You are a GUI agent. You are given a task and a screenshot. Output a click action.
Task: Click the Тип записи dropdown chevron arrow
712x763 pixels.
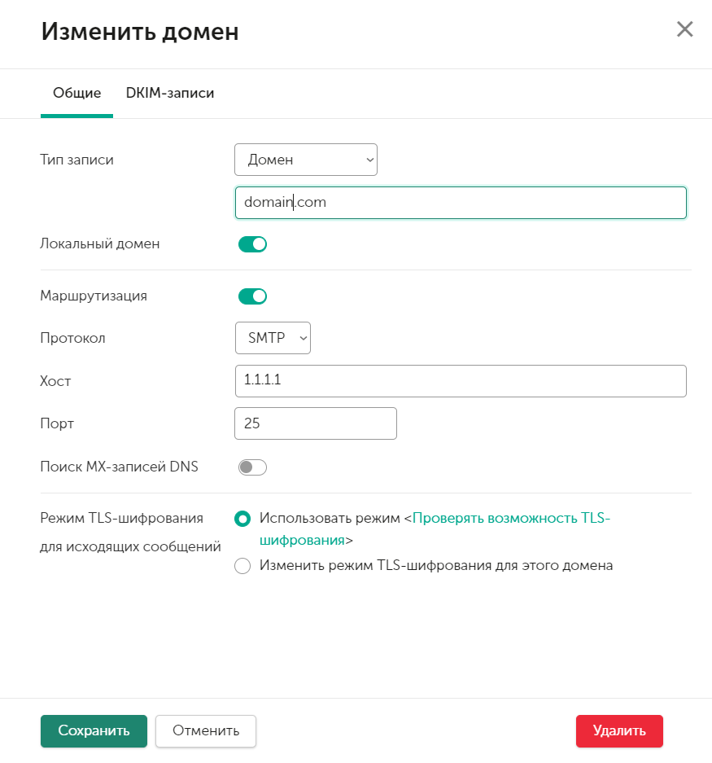369,160
